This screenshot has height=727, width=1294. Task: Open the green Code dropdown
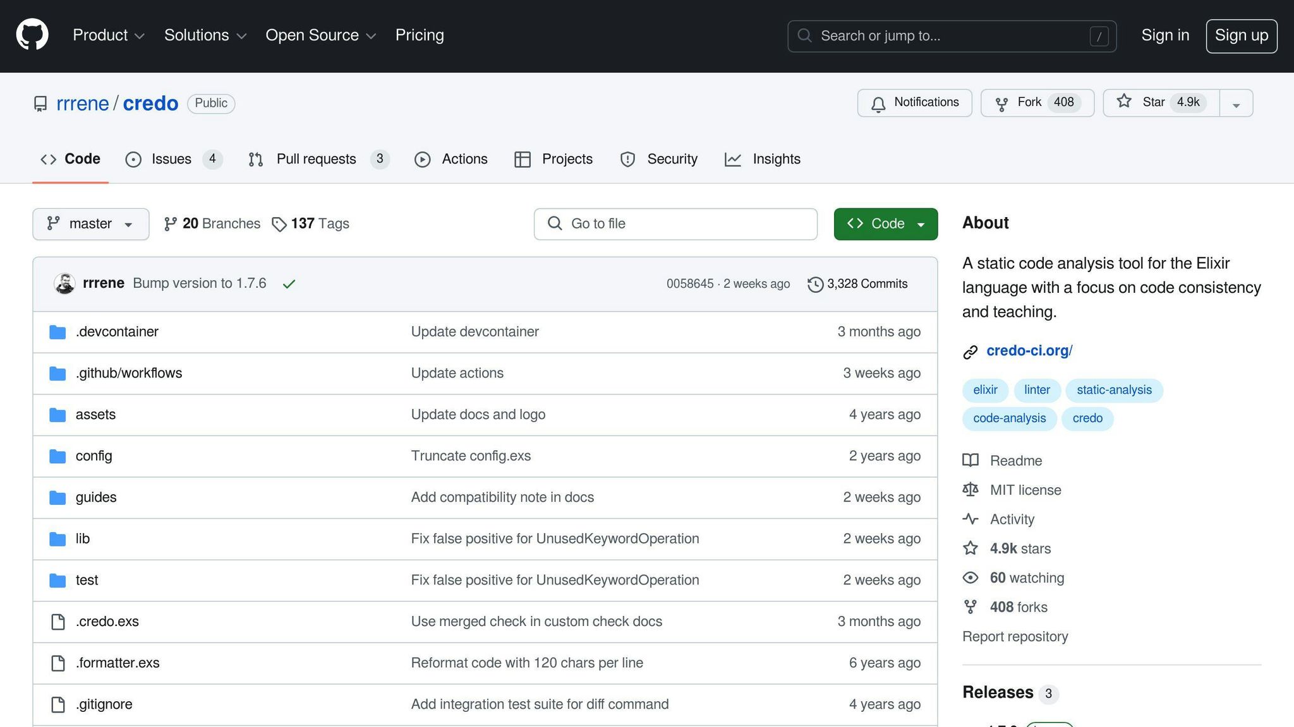(885, 224)
